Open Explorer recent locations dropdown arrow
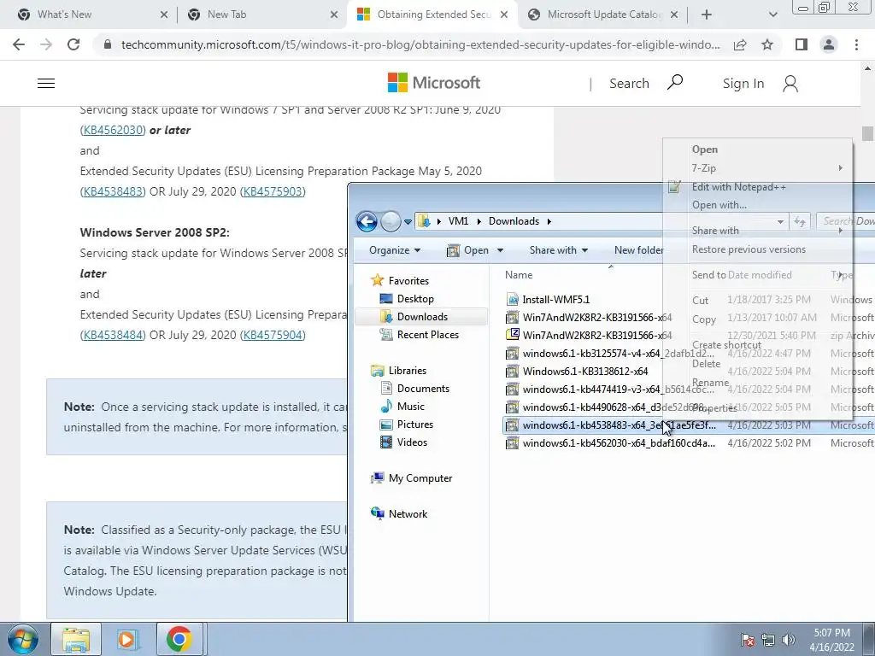Viewport: 875px width, 656px height. [x=408, y=221]
